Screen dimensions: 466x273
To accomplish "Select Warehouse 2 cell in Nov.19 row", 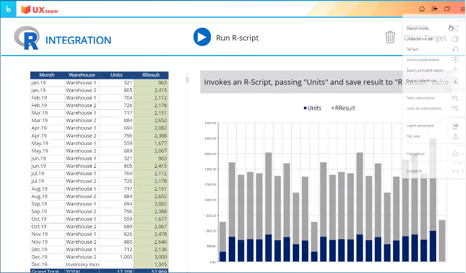I will tap(82, 242).
